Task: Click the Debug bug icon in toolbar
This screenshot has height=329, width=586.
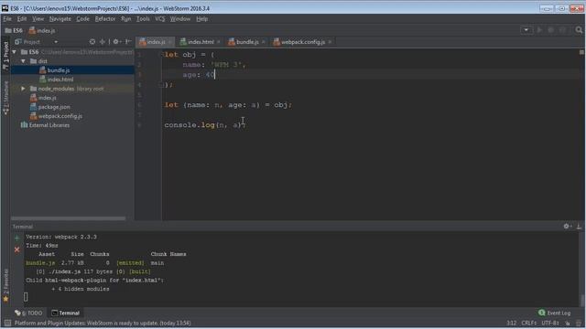Action: click(x=550, y=30)
